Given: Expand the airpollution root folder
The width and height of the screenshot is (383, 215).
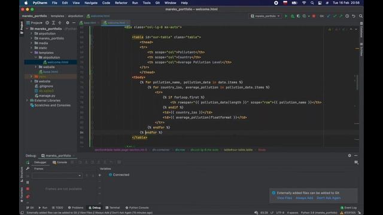Looking at the screenshot, I should click(x=31, y=33).
